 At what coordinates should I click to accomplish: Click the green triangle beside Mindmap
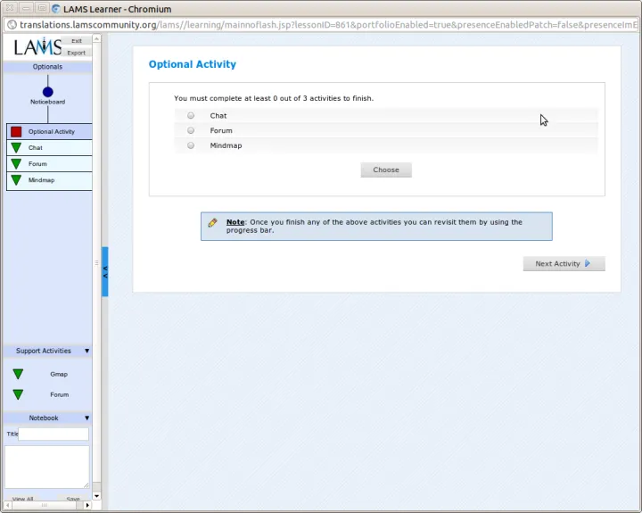pos(16,180)
